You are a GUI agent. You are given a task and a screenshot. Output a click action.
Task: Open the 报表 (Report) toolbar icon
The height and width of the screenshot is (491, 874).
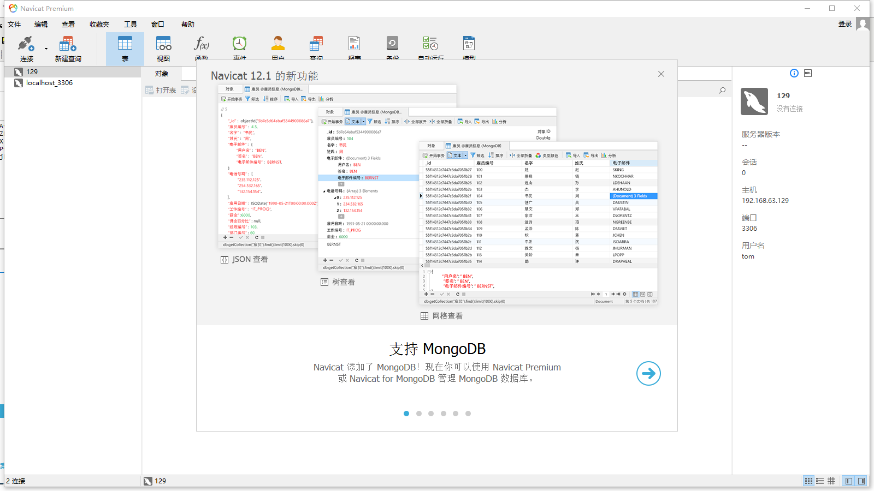pyautogui.click(x=355, y=49)
